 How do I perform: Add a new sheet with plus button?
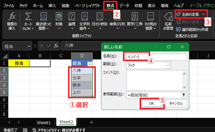point(91,122)
